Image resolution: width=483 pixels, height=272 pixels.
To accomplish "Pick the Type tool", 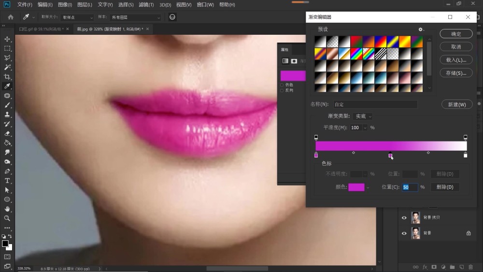I will pos(7,181).
